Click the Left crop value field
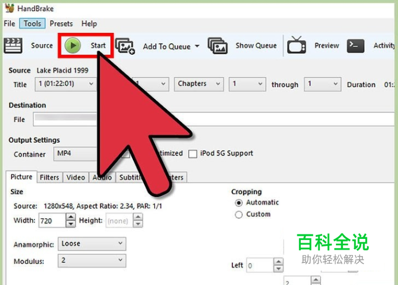398x285 pixels. point(260,265)
